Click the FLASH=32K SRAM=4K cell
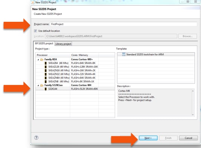 pyautogui.click(x=83, y=74)
